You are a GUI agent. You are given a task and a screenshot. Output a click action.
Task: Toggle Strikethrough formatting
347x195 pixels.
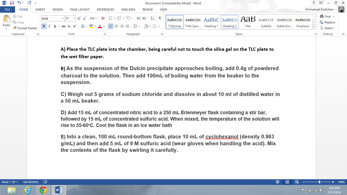(x=64, y=26)
